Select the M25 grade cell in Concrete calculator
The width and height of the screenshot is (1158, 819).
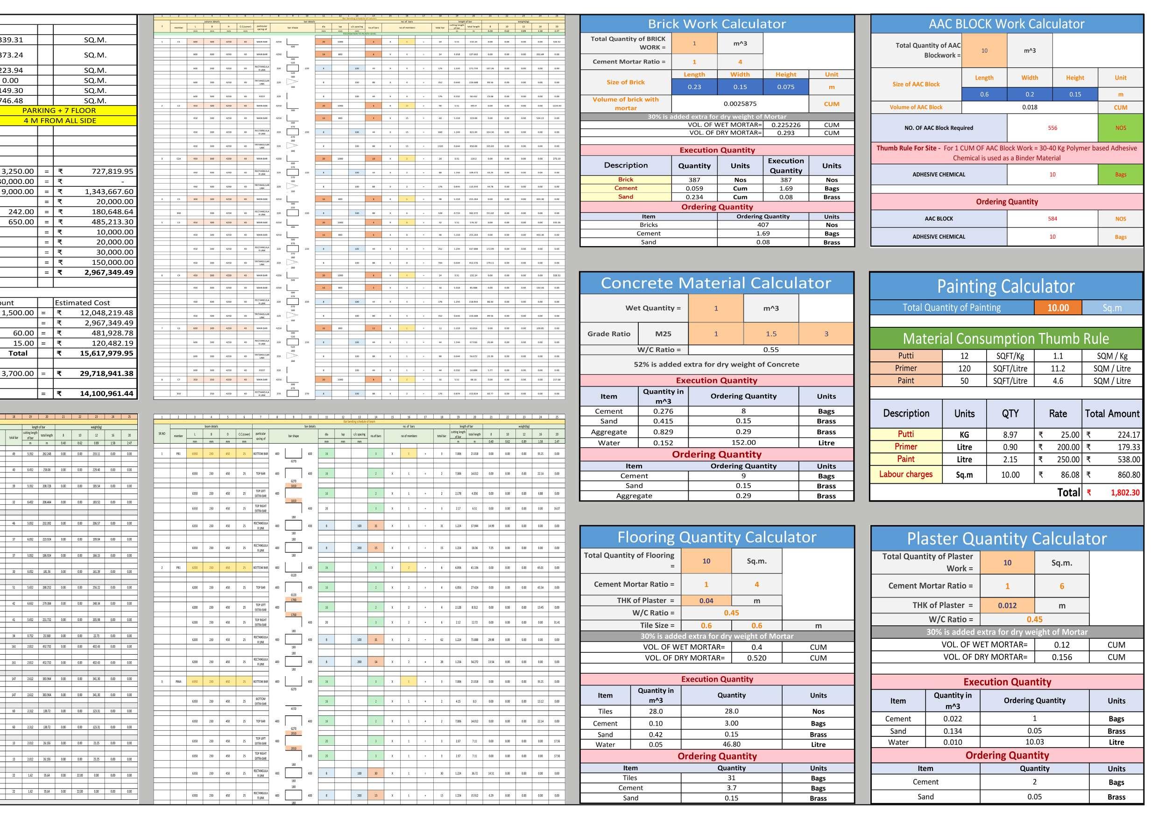pos(663,334)
